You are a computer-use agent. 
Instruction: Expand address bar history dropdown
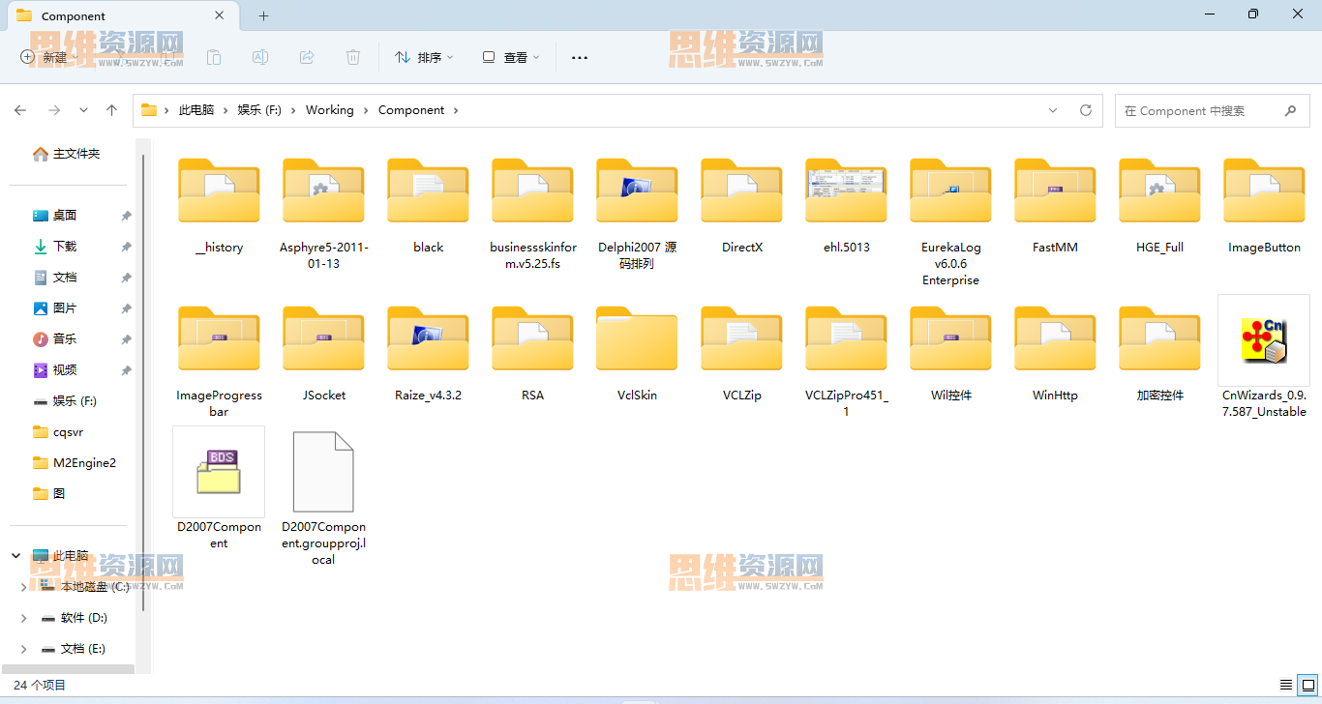(x=1053, y=110)
